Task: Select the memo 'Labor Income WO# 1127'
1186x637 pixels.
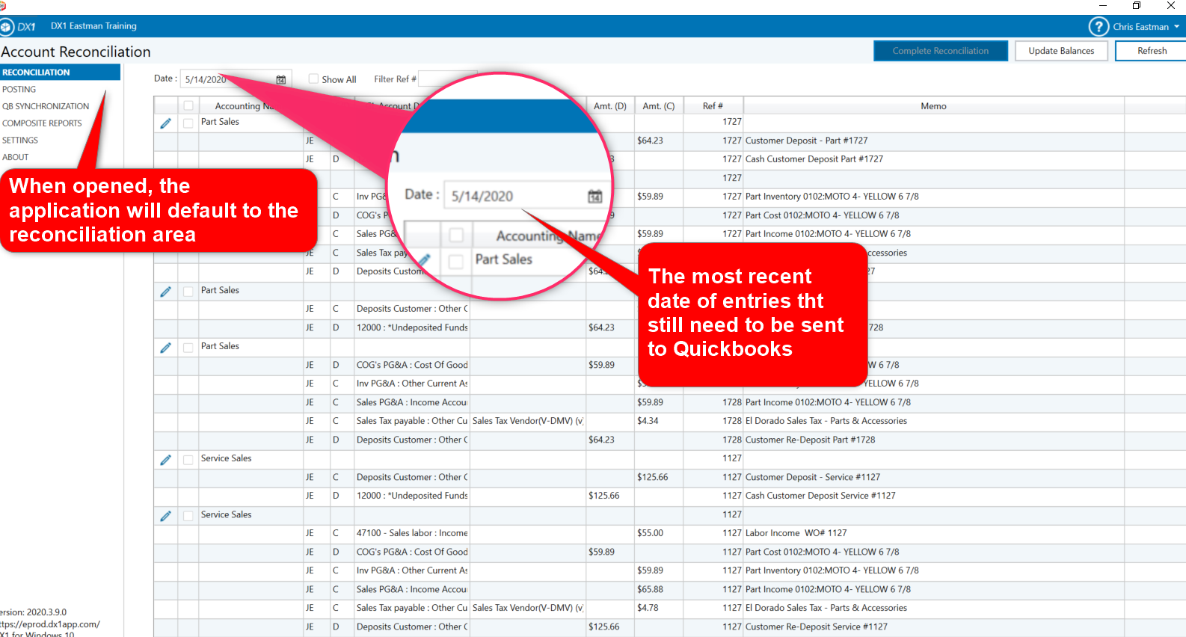Action: [x=796, y=533]
